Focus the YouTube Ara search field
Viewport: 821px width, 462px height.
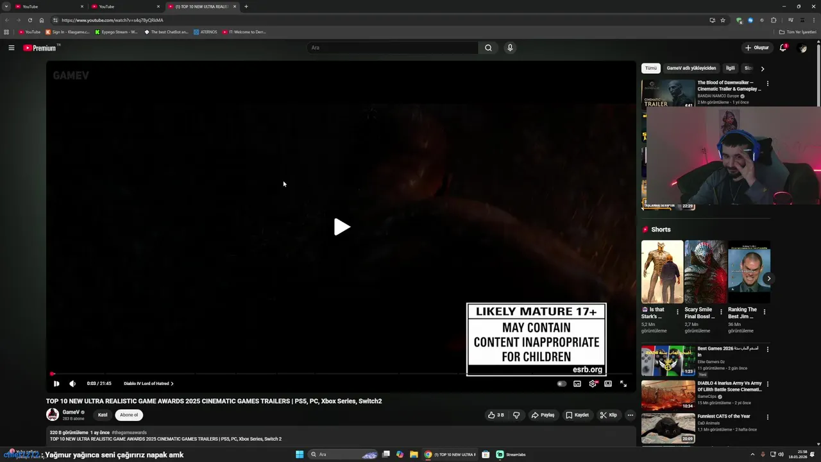(x=393, y=47)
